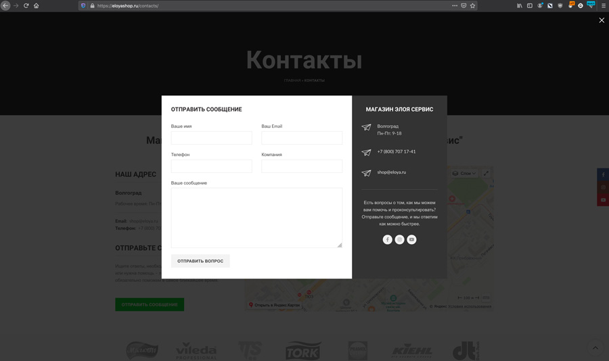Focus the Ваше имя input field
This screenshot has height=361, width=609.
pyautogui.click(x=211, y=138)
